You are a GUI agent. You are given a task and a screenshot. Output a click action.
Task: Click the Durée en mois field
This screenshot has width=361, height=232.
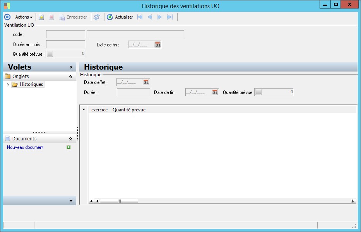[x=66, y=44]
